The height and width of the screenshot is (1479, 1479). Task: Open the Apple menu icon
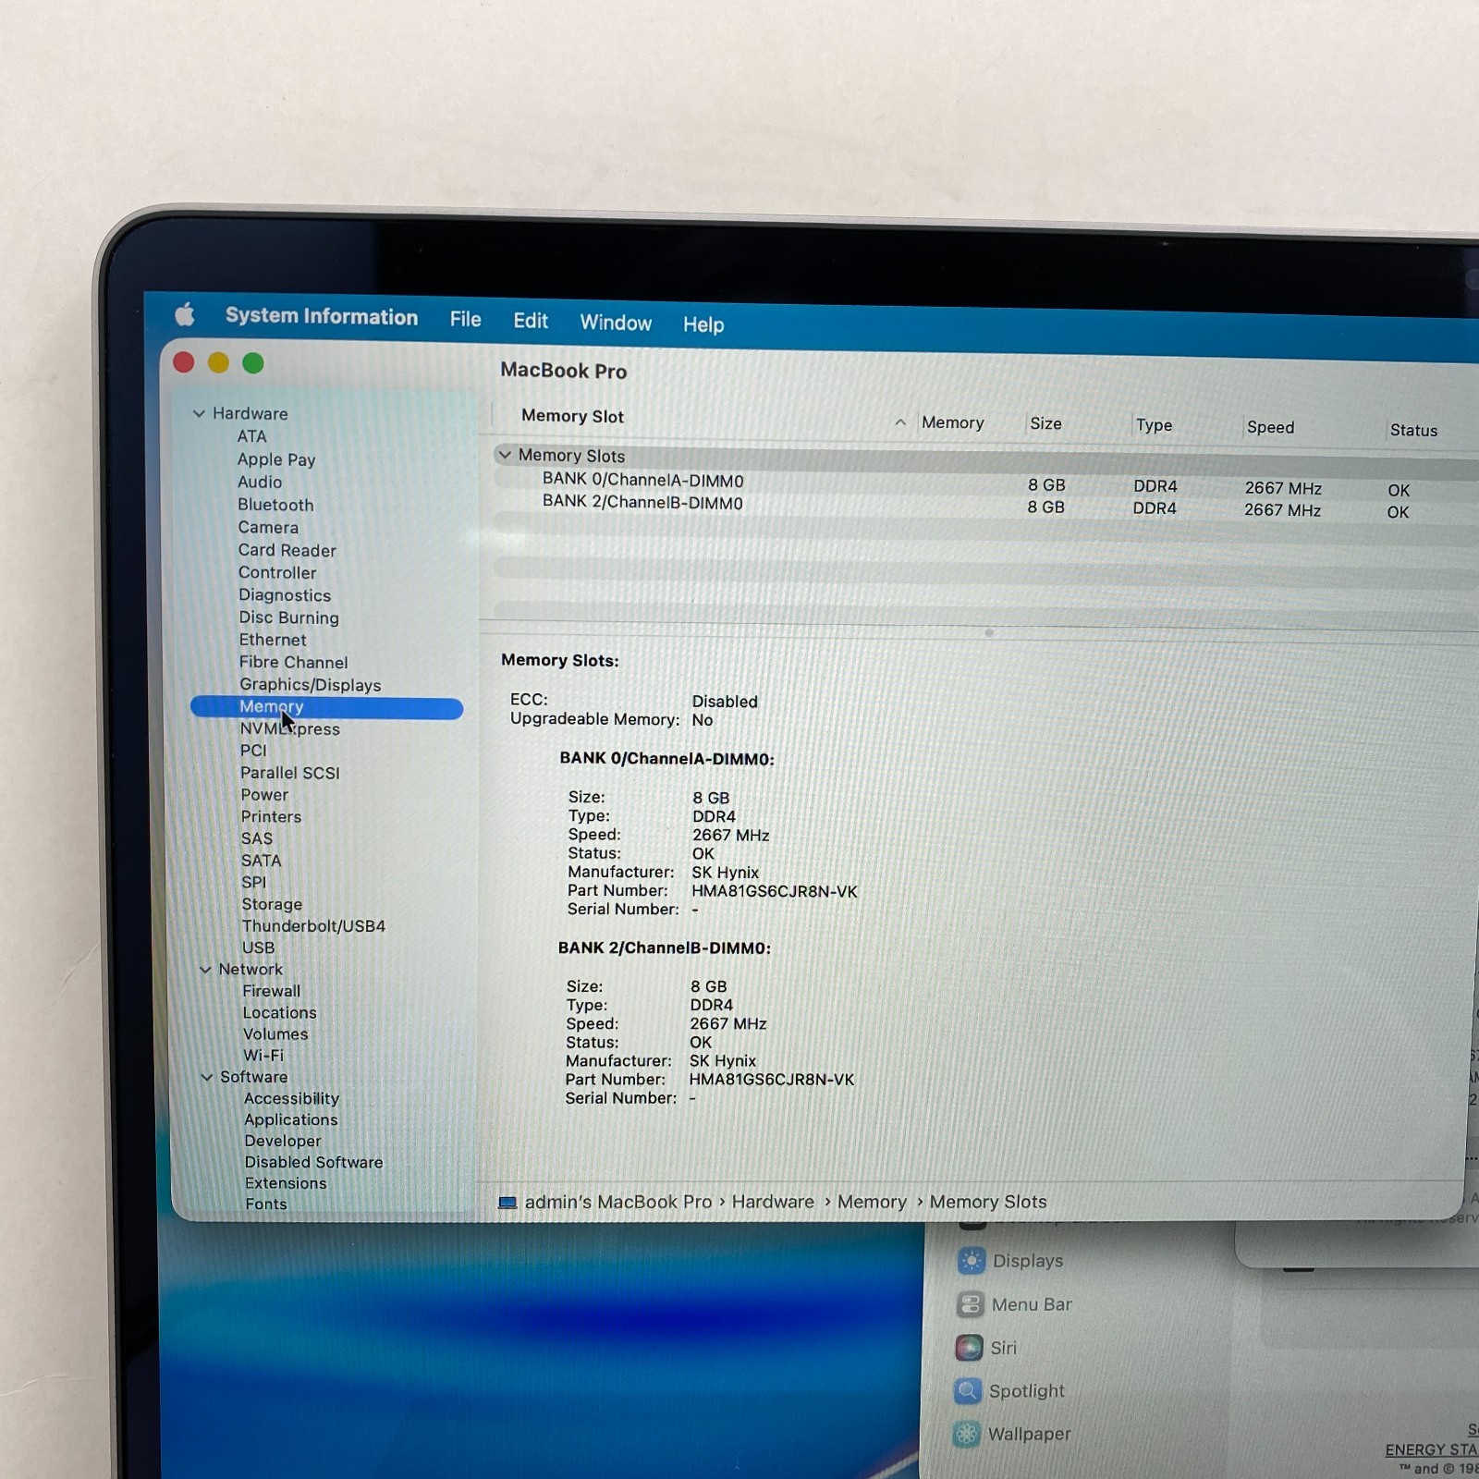(184, 314)
